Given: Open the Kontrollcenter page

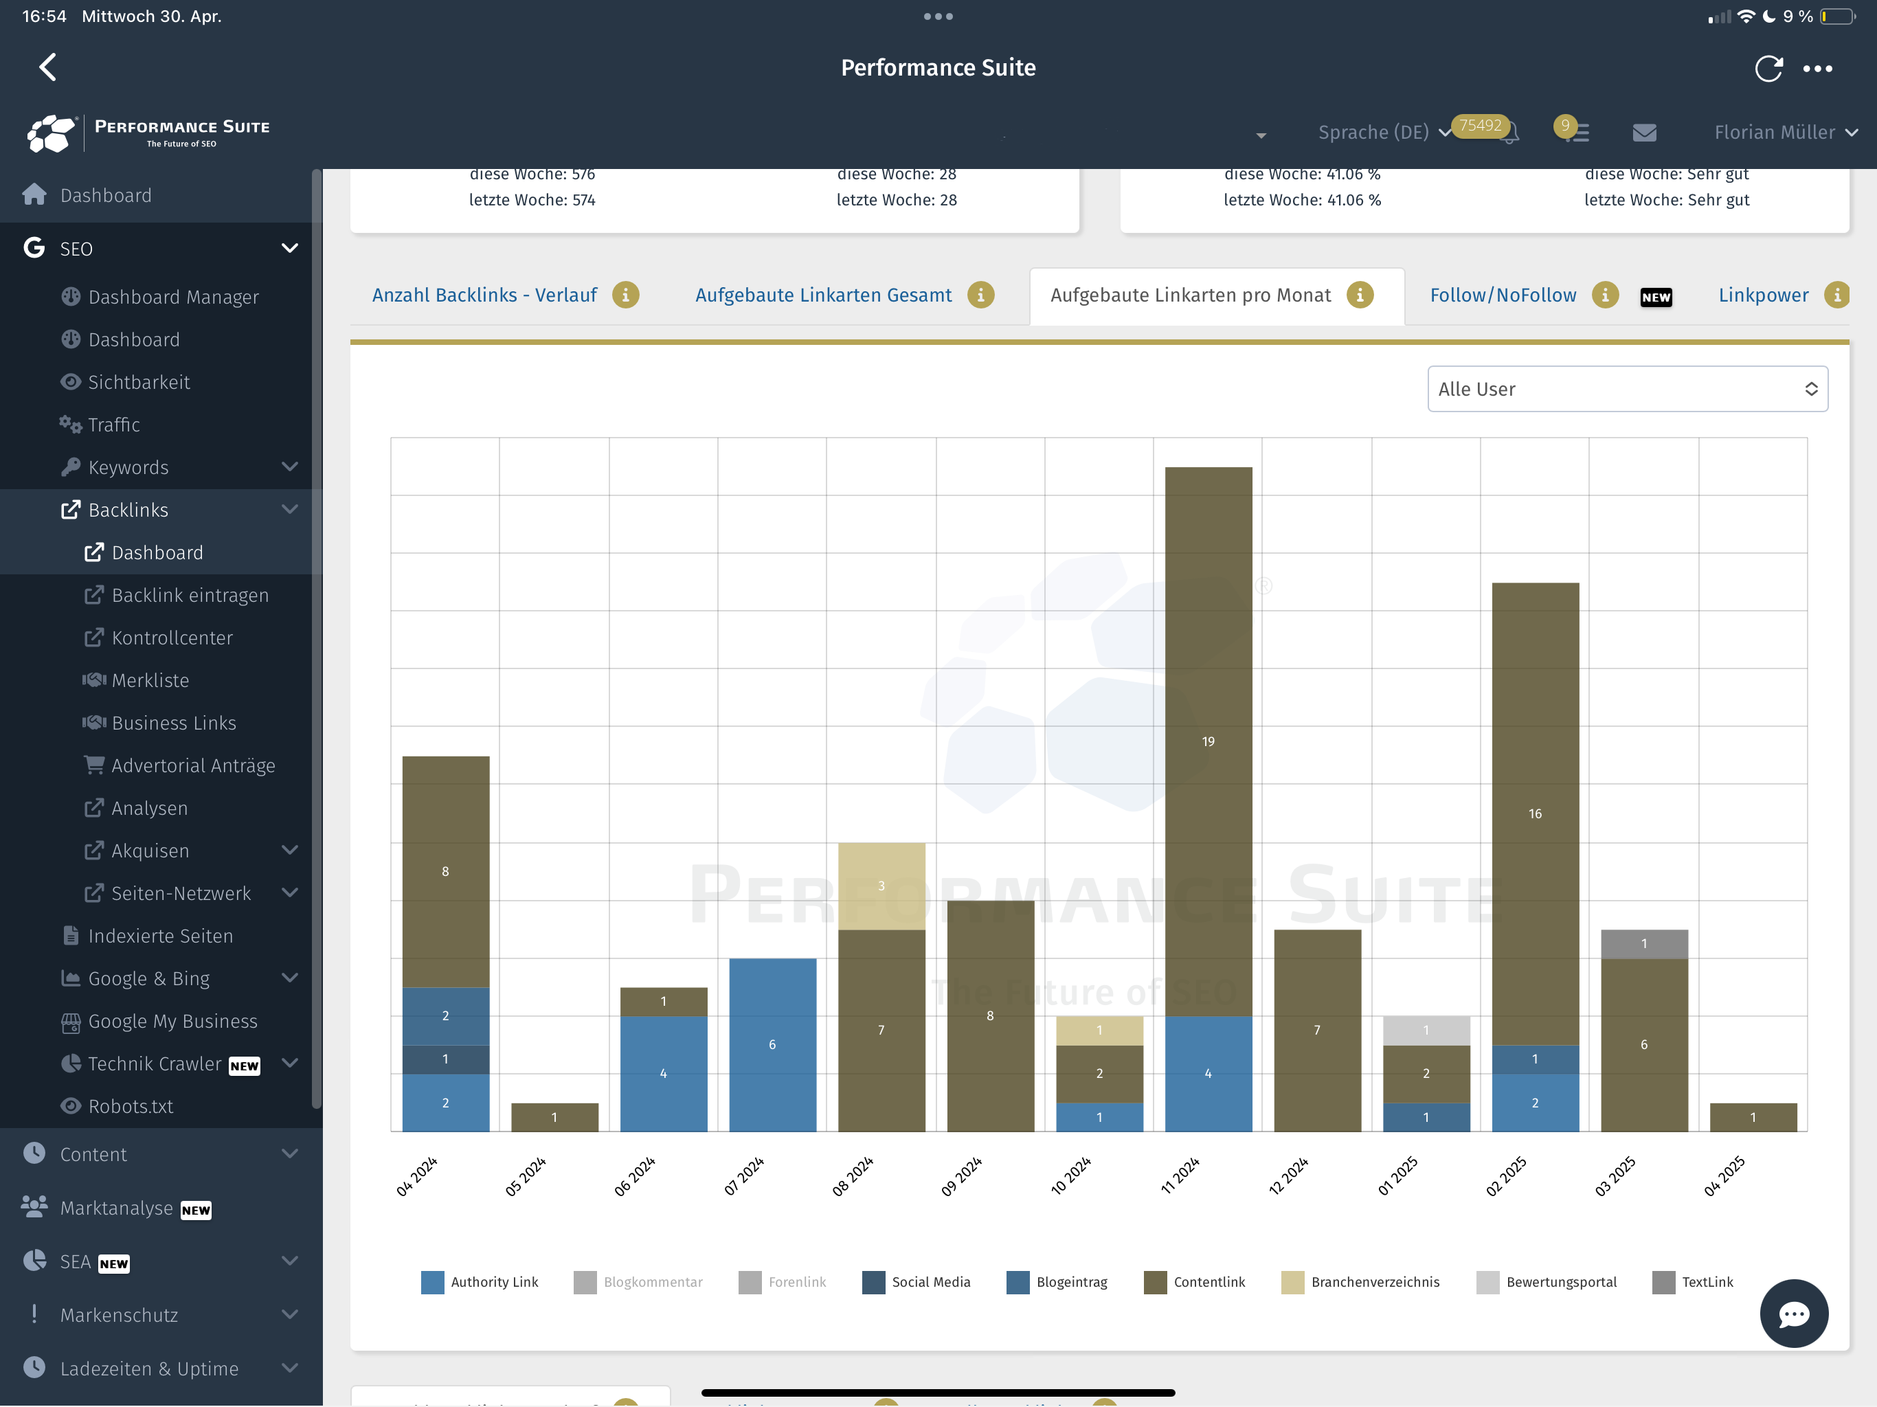Looking at the screenshot, I should click(x=172, y=638).
